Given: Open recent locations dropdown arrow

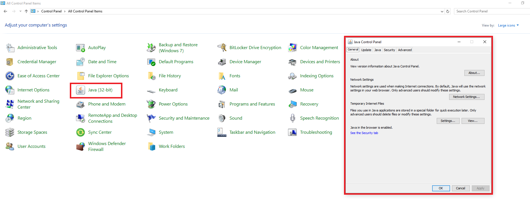Looking at the screenshot, I should tap(20, 11).
